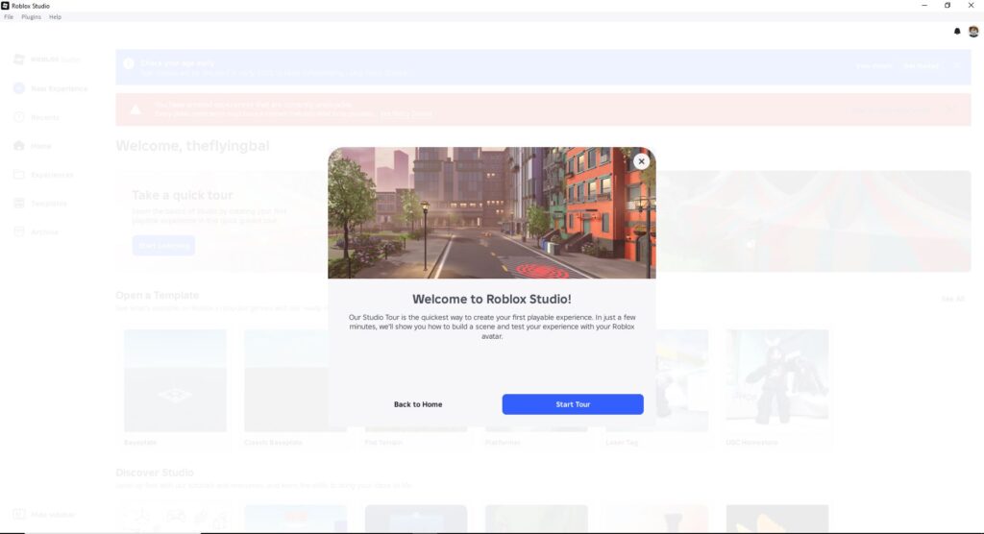
Task: Click See All next to Open a Template
Action: point(952,299)
